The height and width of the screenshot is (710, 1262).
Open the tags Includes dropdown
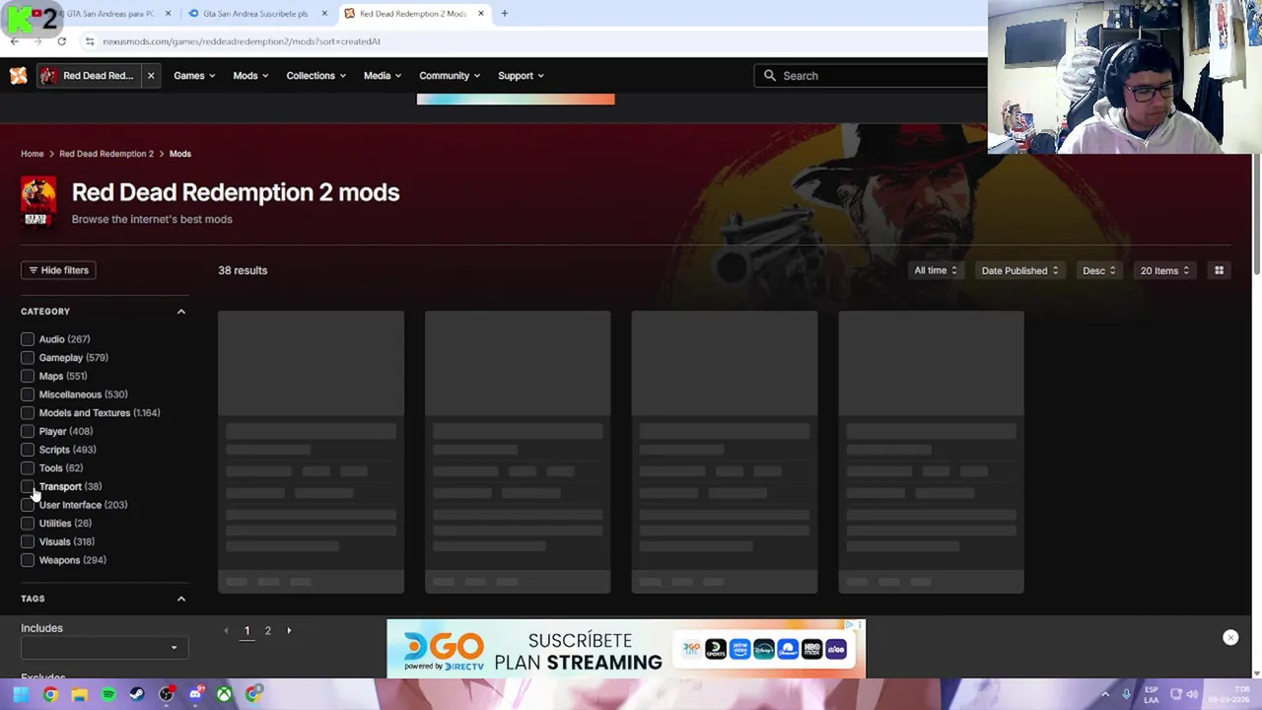103,648
